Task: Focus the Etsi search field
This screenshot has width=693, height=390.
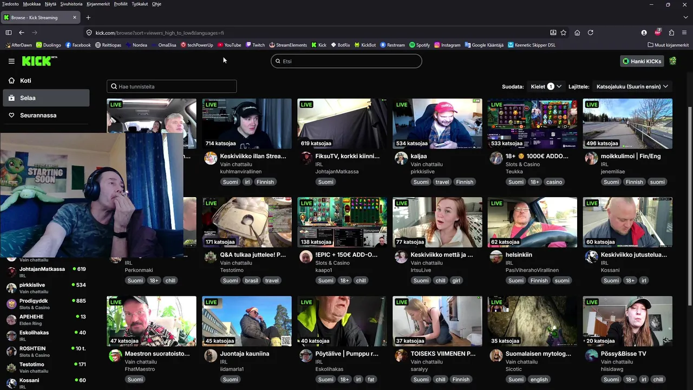Action: pos(346,61)
